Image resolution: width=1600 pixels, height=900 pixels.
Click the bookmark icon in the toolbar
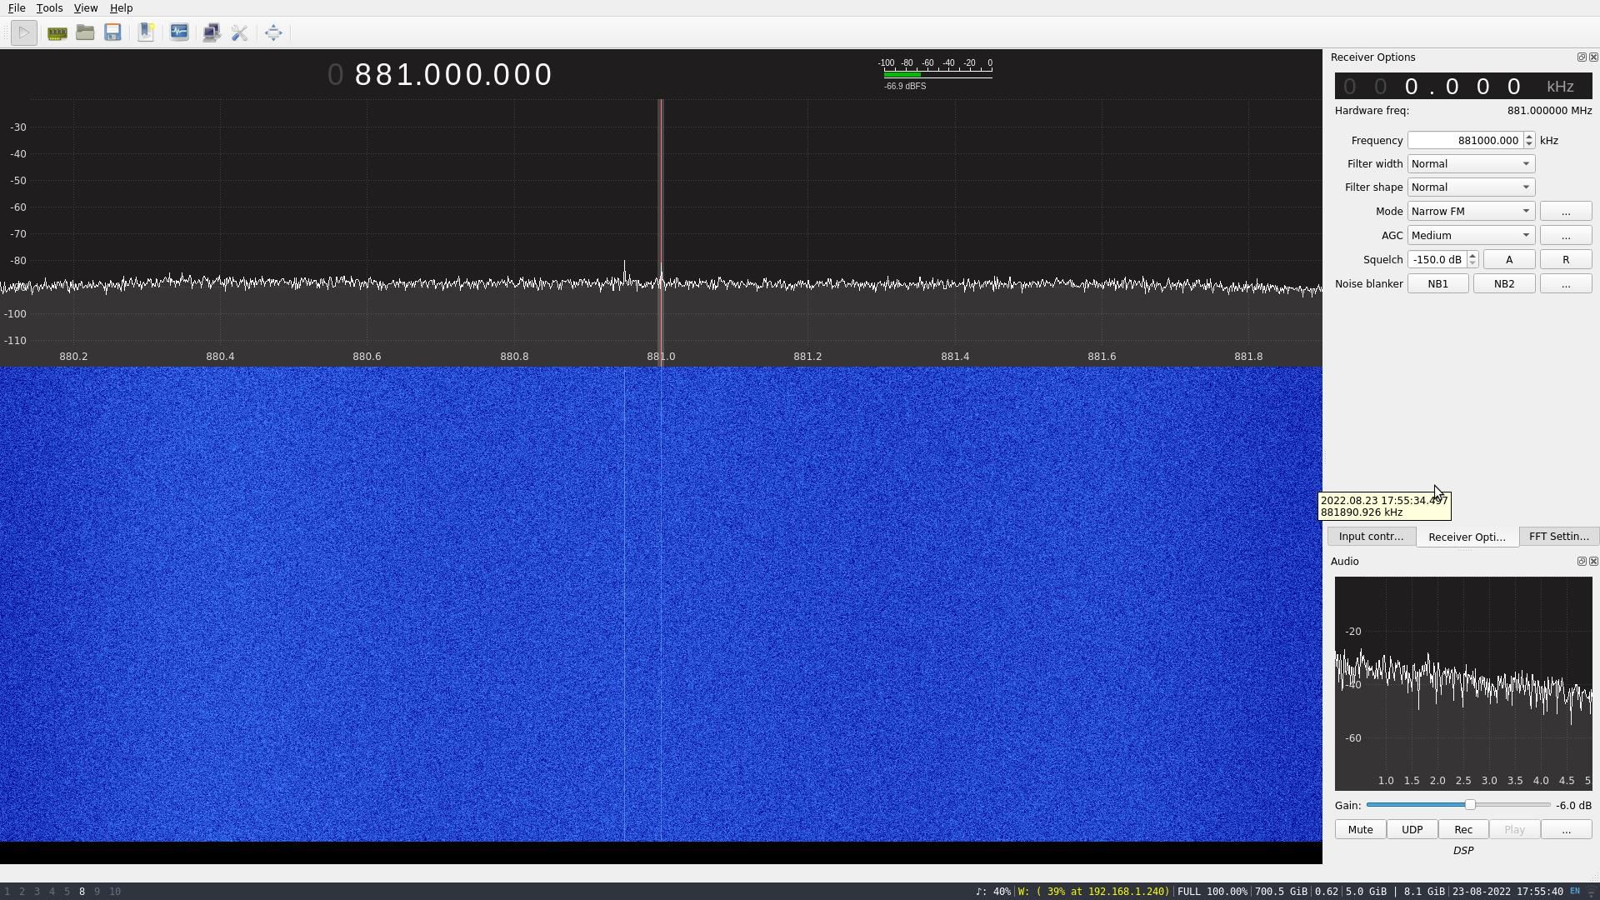click(x=146, y=33)
